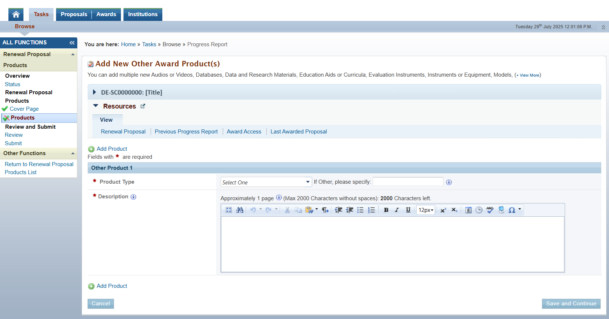Screen dimensions: 609x319
Task: Collapse the ALL FUNCTIONS sidebar panel
Action: [x=72, y=43]
